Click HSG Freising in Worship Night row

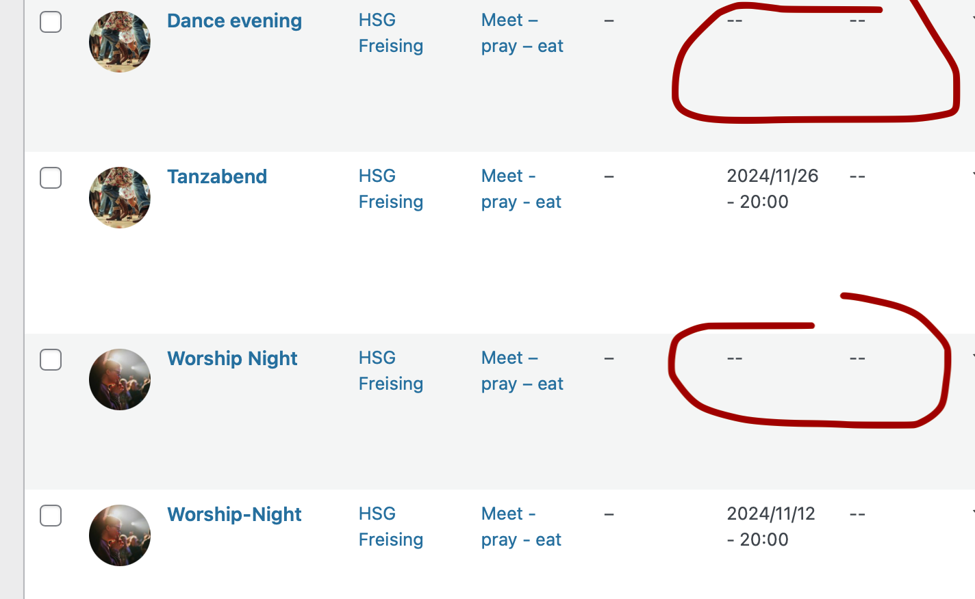pos(391,371)
